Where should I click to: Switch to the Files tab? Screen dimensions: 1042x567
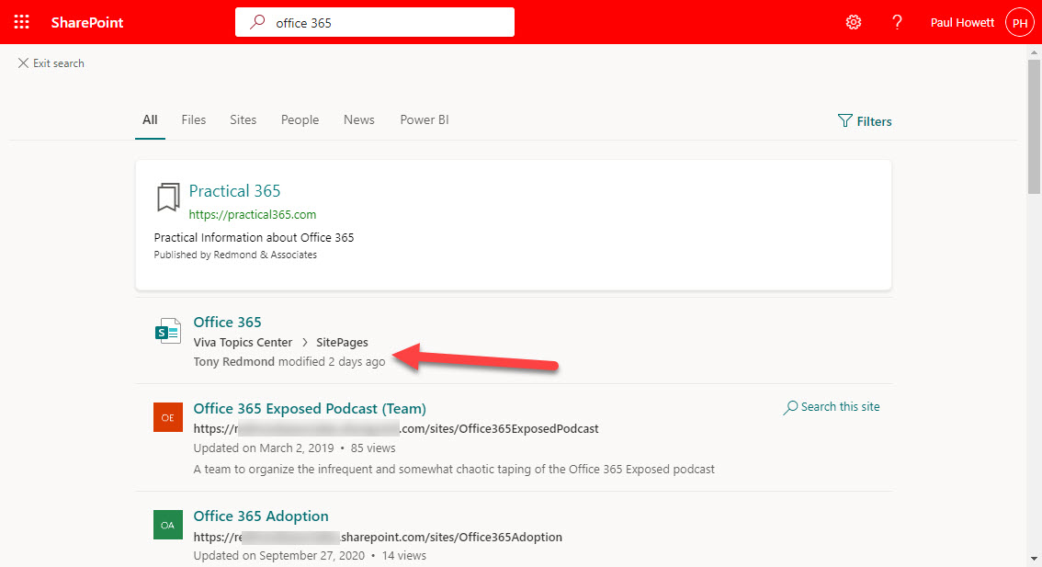point(193,119)
